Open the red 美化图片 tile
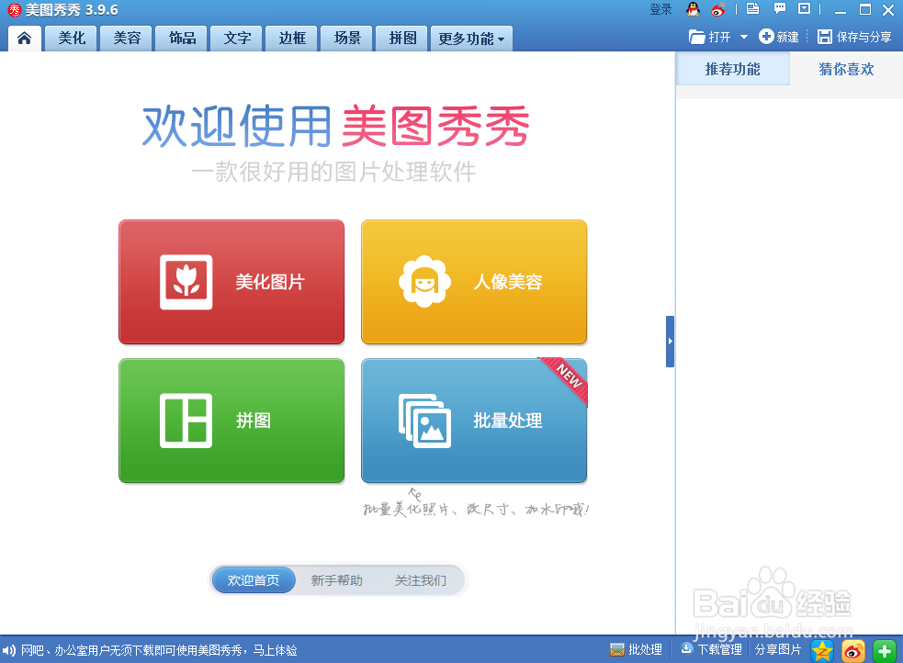The height and width of the screenshot is (663, 903). tap(231, 282)
